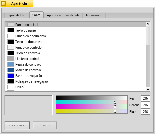Focus the Green value field

(x=146, y=105)
